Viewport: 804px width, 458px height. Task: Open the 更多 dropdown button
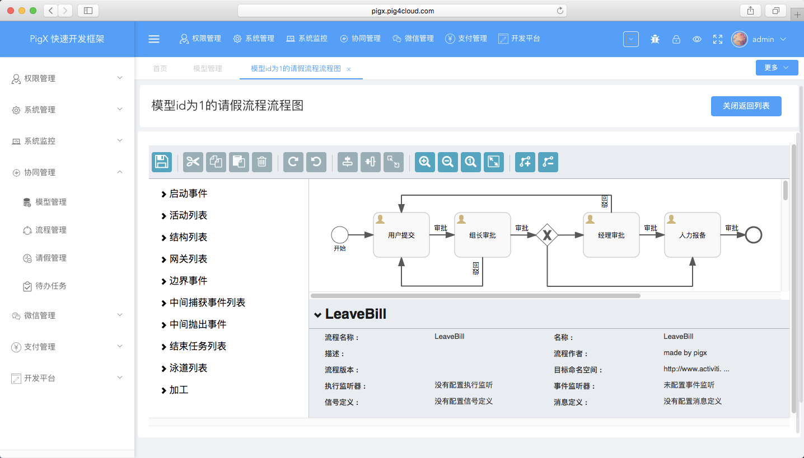click(777, 67)
